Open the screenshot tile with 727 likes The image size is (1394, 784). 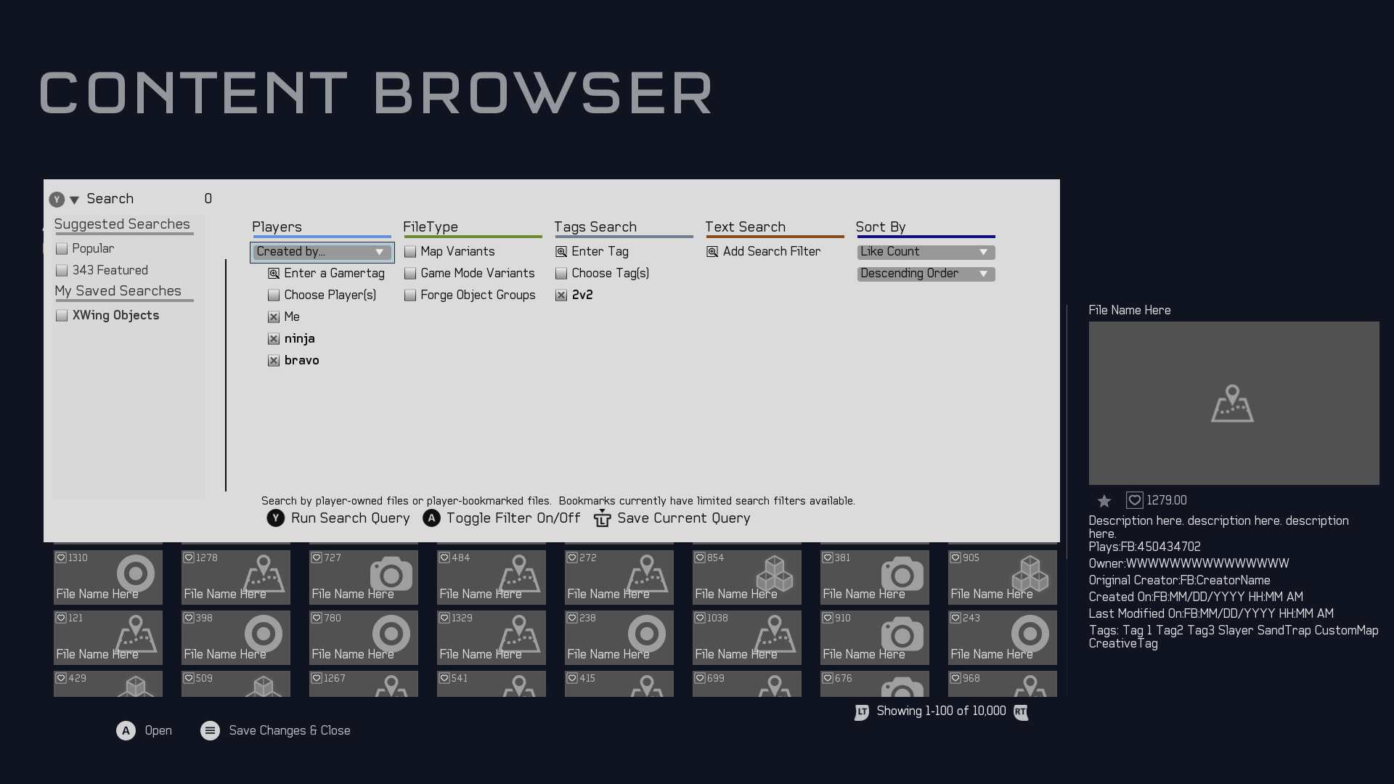coord(364,577)
